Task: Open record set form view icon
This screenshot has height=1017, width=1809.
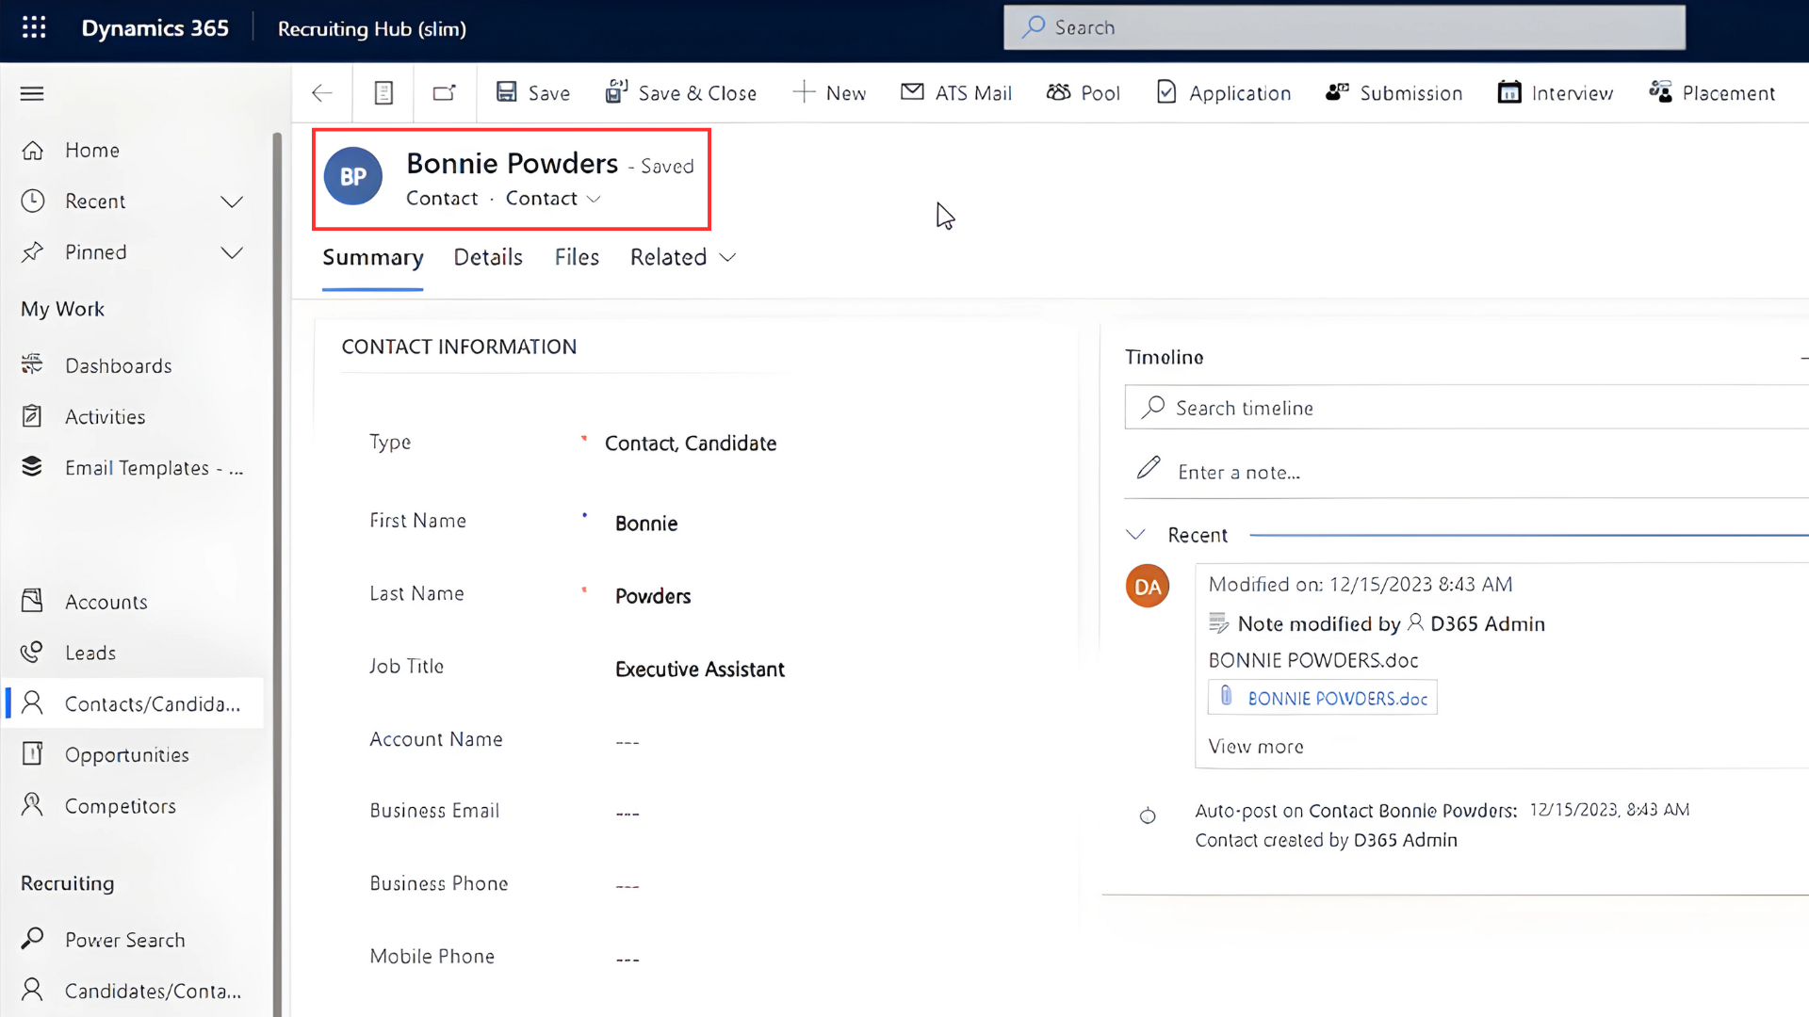Action: [383, 93]
